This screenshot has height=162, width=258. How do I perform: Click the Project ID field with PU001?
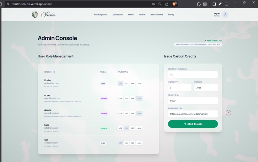pos(193,101)
